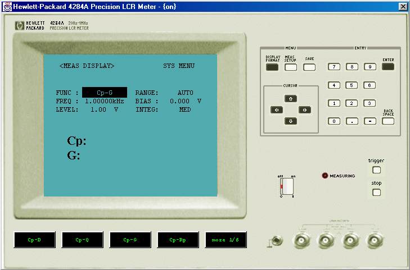Click the BACK SPACE key
410x270 pixels.
[388, 121]
